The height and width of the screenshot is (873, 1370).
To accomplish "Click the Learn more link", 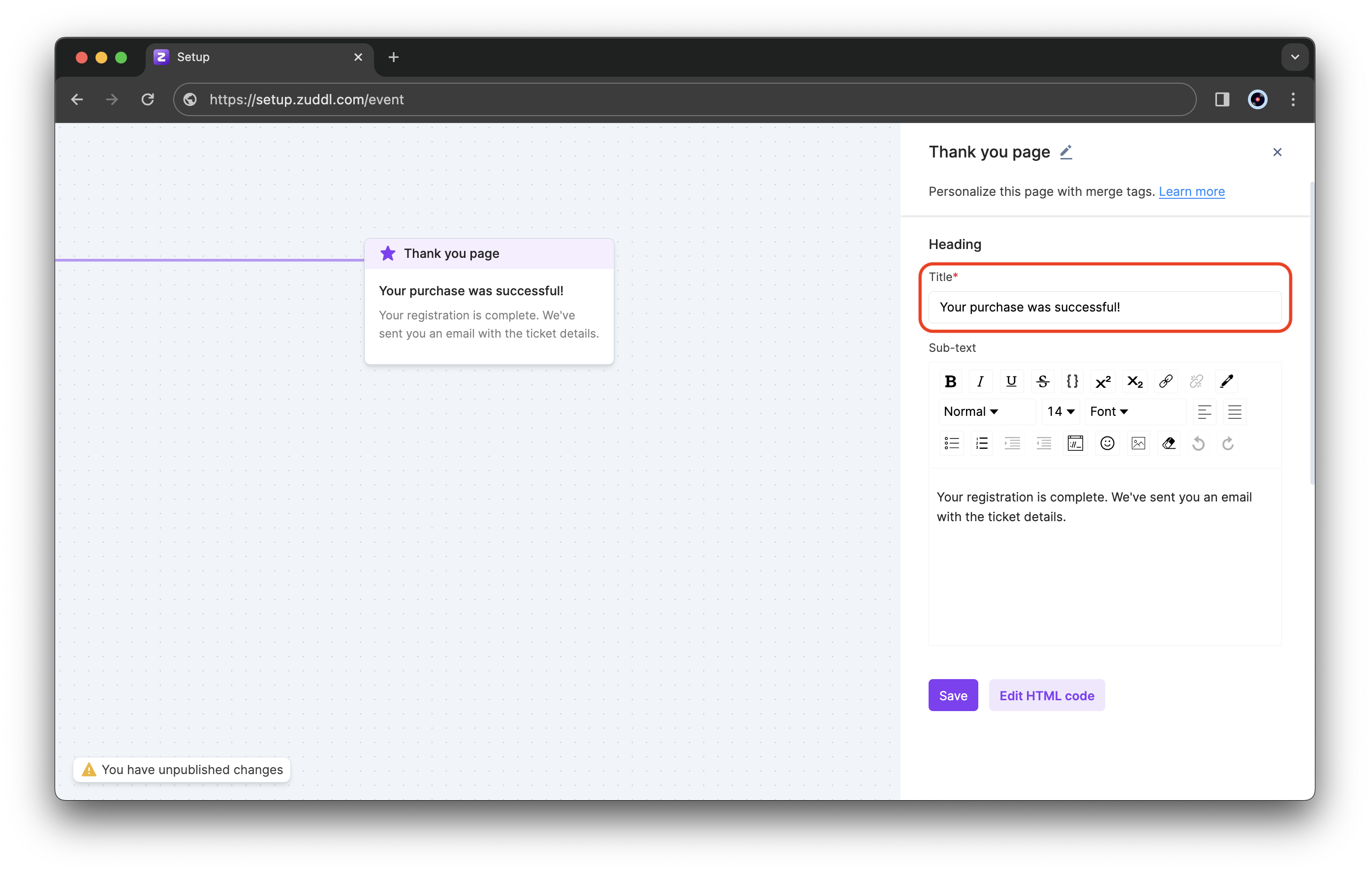I will tap(1192, 191).
